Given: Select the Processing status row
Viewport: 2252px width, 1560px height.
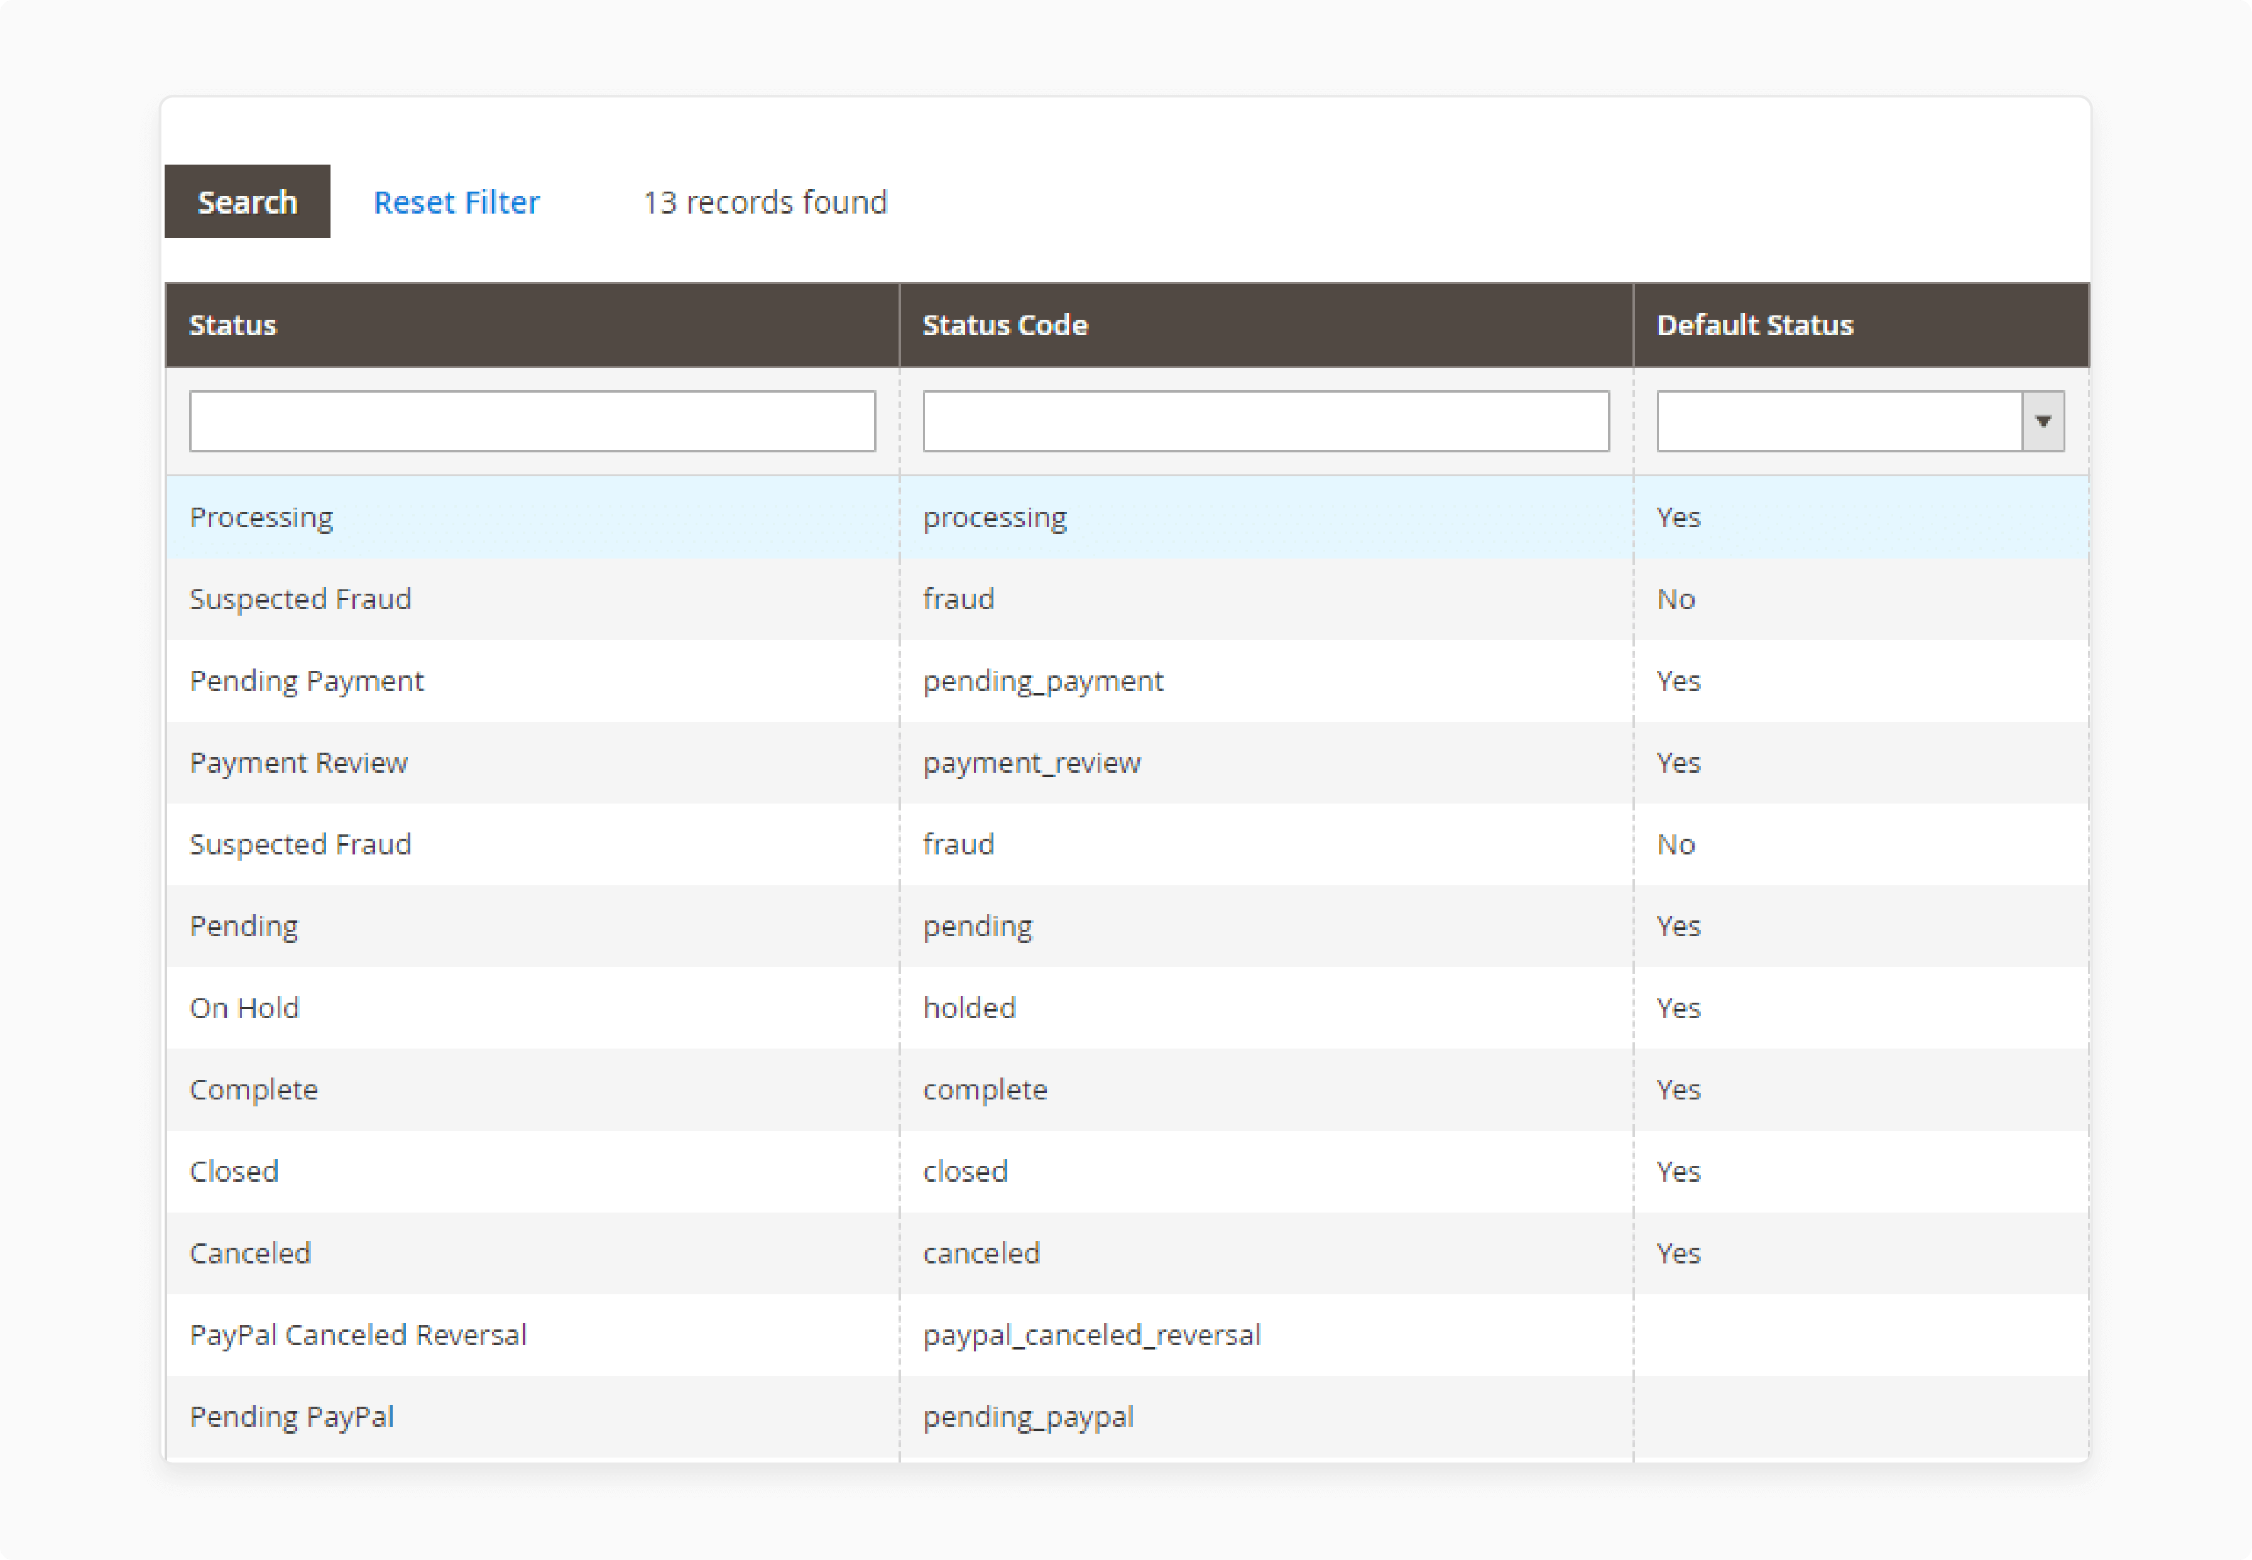Looking at the screenshot, I should 1127,517.
